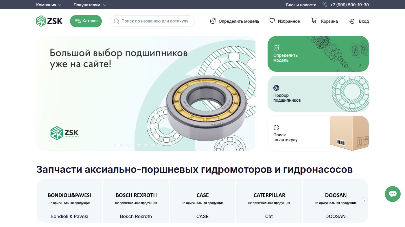Click the list-search icon on the Каталог button
The height and width of the screenshot is (227, 405).
click(78, 21)
